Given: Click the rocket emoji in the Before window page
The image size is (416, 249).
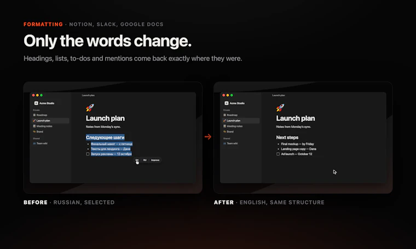Looking at the screenshot, I should (90, 107).
